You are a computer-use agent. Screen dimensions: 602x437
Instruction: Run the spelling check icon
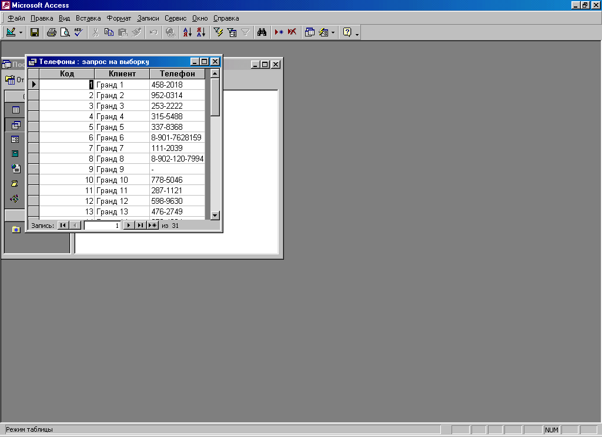79,32
